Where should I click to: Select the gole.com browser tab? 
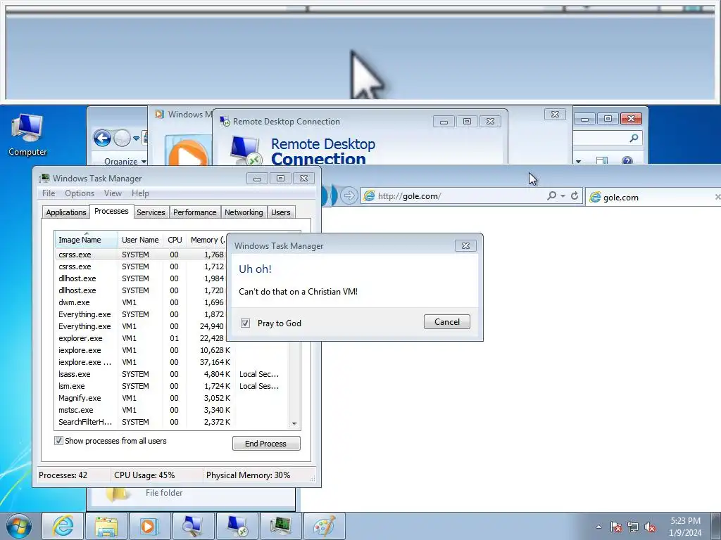653,197
